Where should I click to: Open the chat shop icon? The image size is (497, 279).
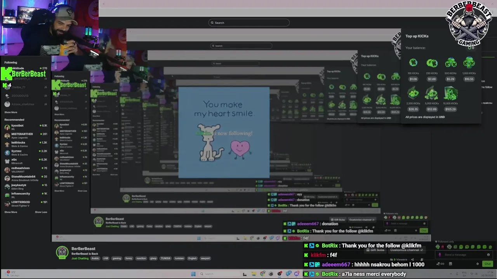(x=450, y=264)
